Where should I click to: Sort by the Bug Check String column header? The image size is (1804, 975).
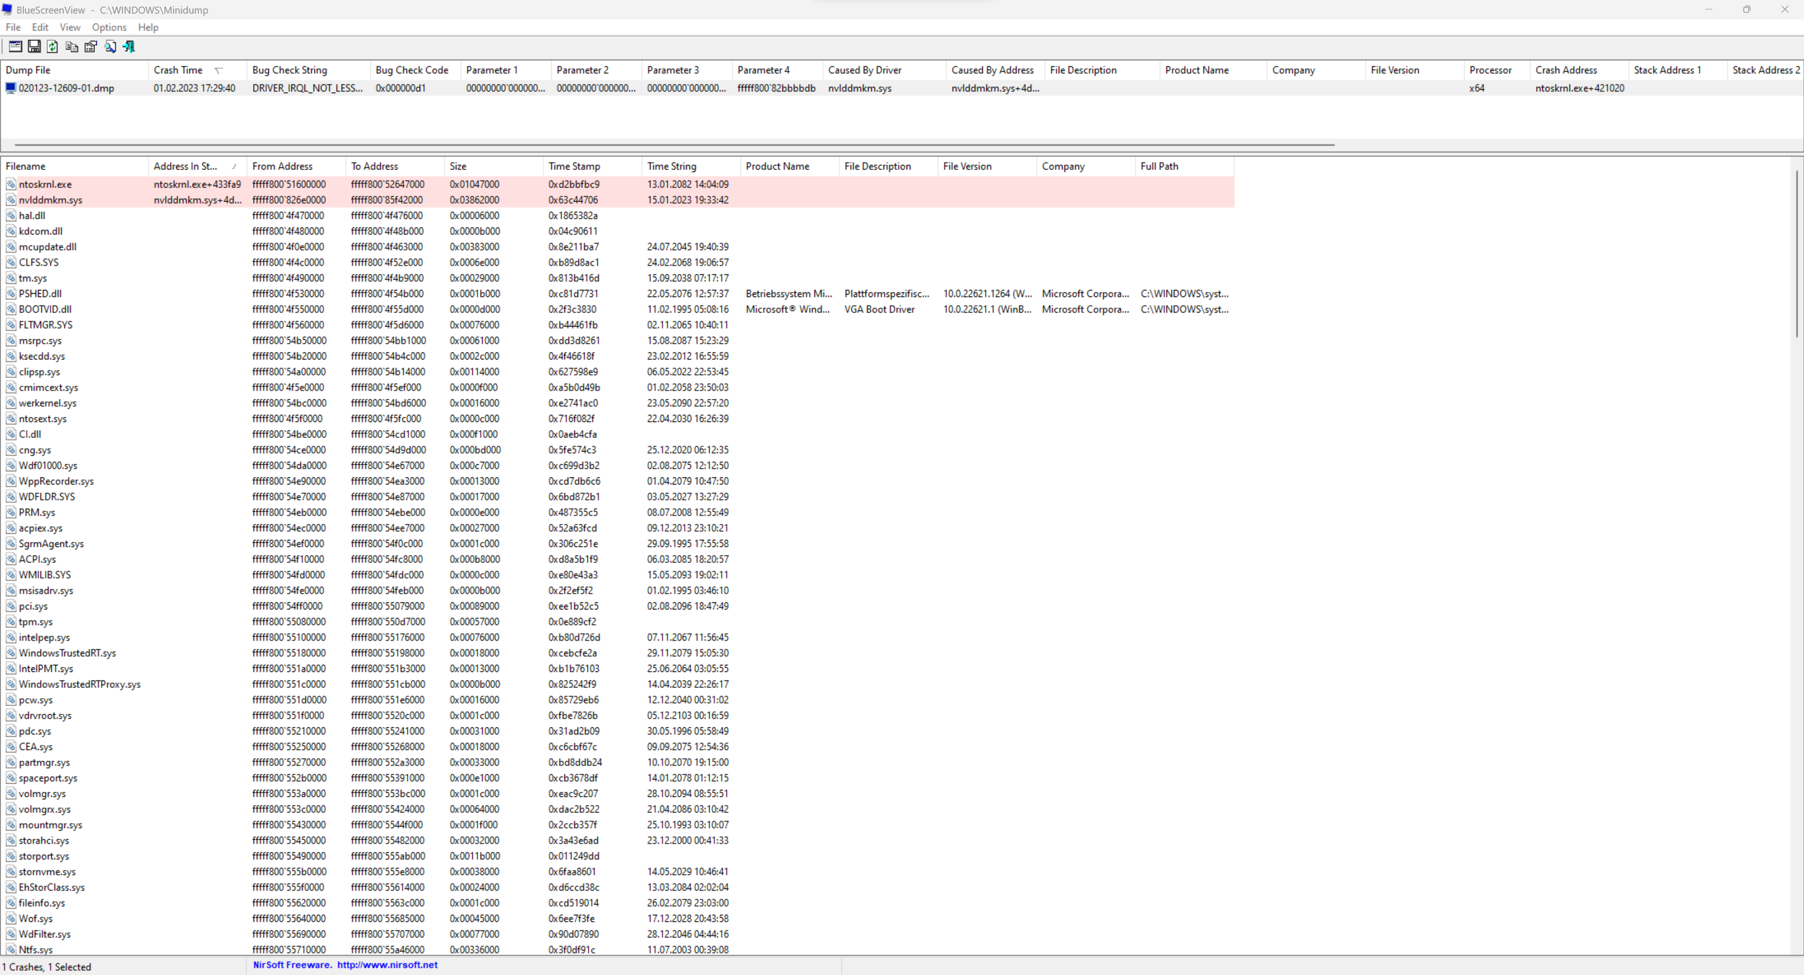(x=289, y=70)
